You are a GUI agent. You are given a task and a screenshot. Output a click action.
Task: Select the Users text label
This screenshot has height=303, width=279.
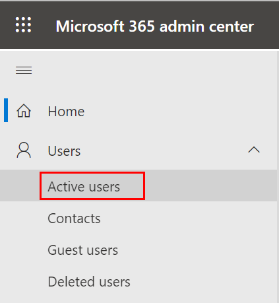click(64, 151)
